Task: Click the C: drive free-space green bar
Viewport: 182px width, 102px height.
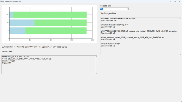Action: tap(56, 31)
